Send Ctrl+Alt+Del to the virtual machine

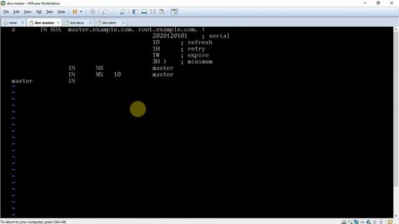point(92,12)
